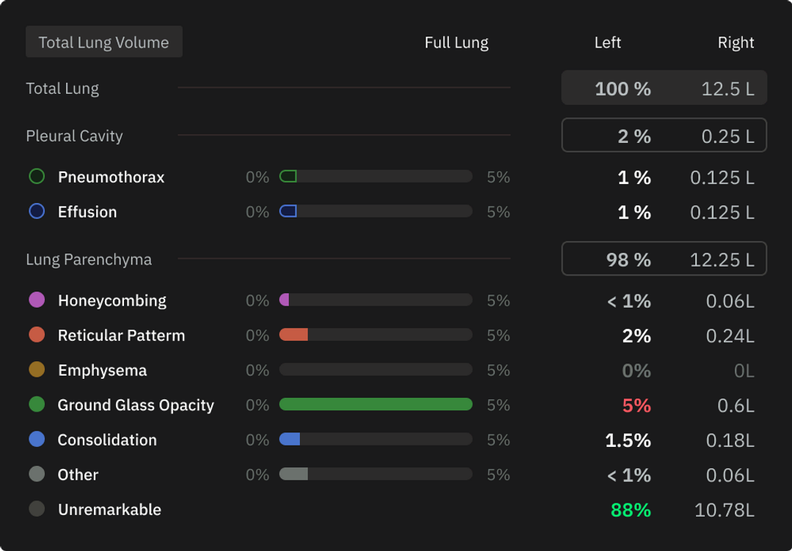Click the Full Lung header label
The height and width of the screenshot is (551, 792).
[x=456, y=42]
